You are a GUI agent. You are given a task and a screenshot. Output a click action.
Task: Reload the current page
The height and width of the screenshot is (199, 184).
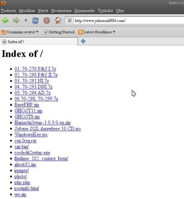pos(35,21)
